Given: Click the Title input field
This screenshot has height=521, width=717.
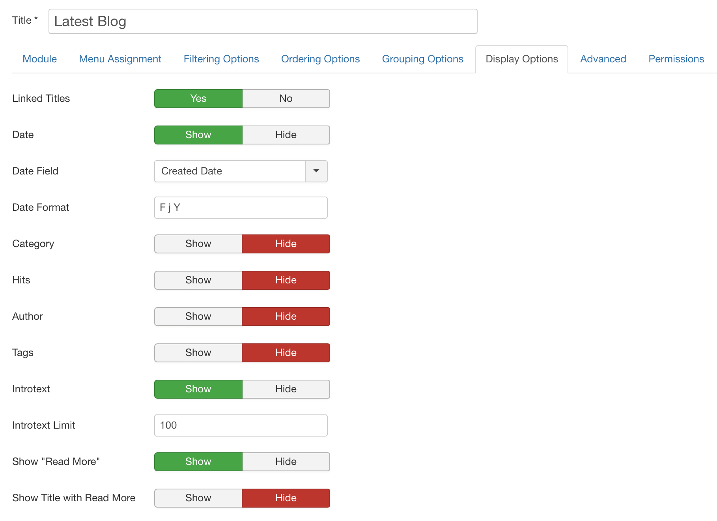Looking at the screenshot, I should 263,21.
